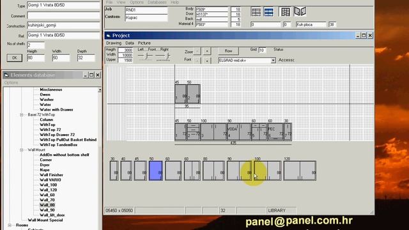Select the VODA sink base cabinet
This screenshot has width=409, height=230.
pos(239,132)
